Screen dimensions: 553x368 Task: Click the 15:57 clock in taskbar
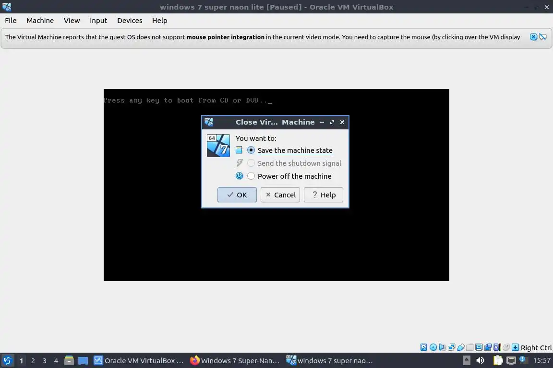pos(541,360)
